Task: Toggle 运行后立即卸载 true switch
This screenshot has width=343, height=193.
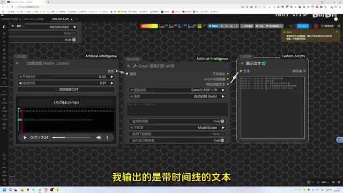Action: [222, 140]
